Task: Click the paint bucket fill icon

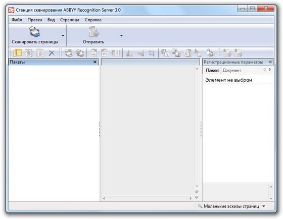Action: pos(210,53)
